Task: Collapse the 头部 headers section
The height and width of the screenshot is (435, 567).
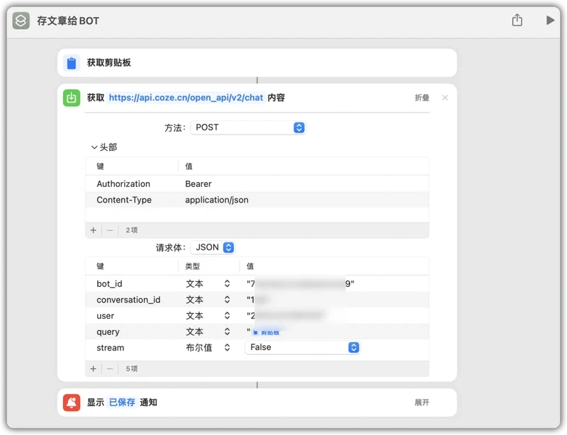Action: pyautogui.click(x=94, y=147)
